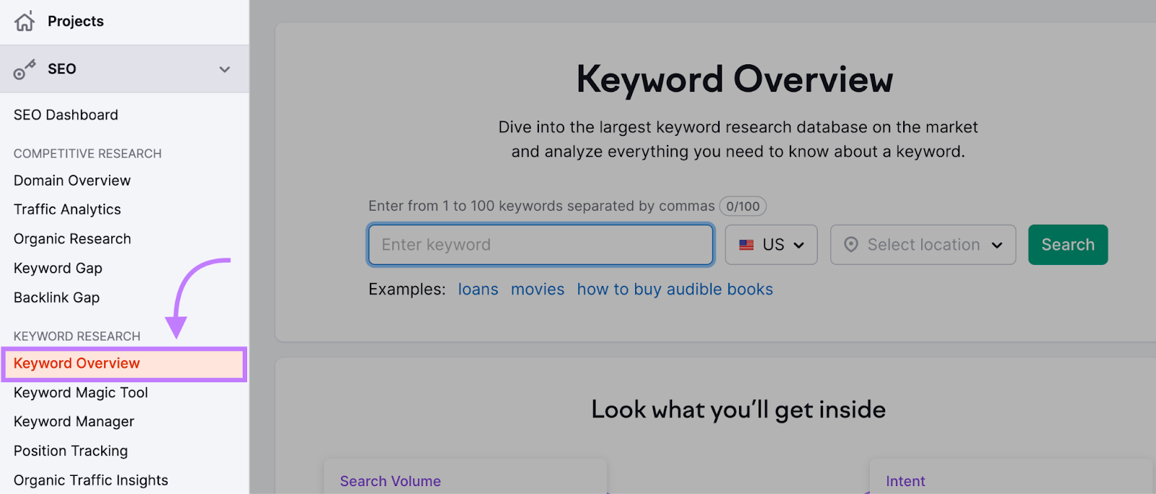Open the US country database dropdown
The height and width of the screenshot is (494, 1156).
tap(771, 245)
